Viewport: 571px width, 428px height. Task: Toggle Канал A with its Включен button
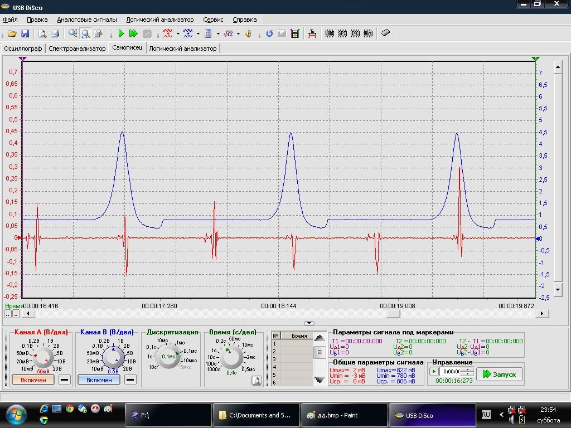tap(33, 380)
